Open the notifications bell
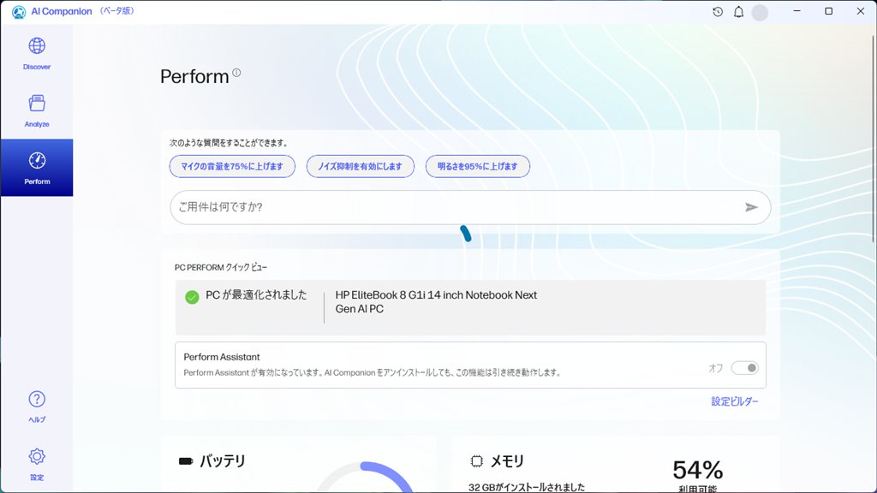 pos(739,12)
